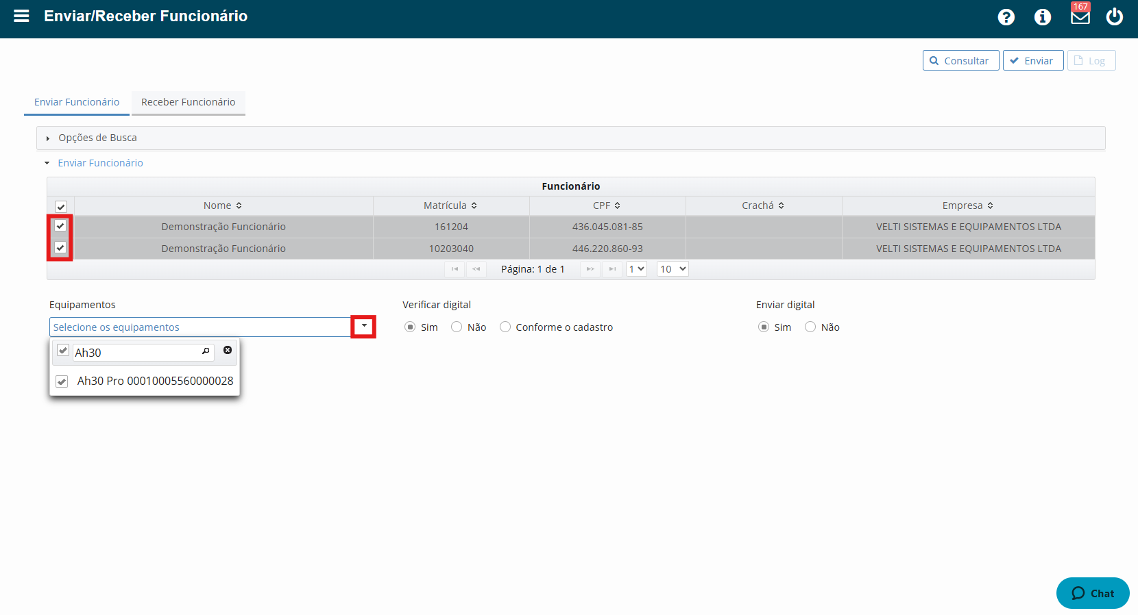Go to previous page of results
Image resolution: width=1138 pixels, height=615 pixels.
(476, 269)
